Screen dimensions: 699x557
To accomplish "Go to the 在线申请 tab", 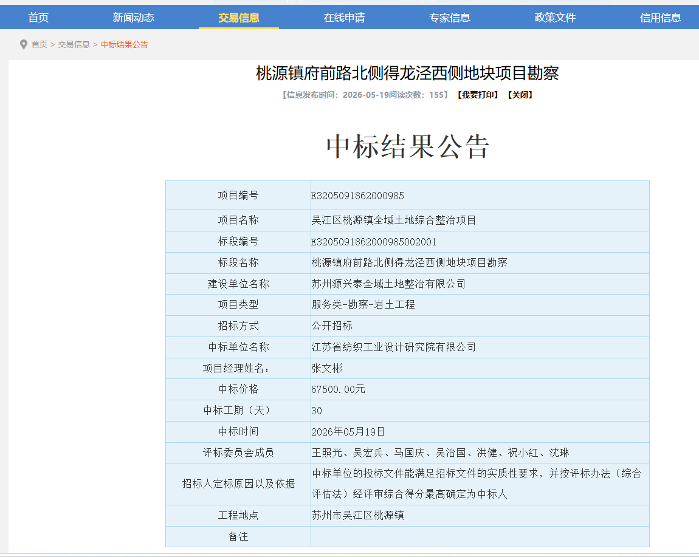I will (x=344, y=18).
